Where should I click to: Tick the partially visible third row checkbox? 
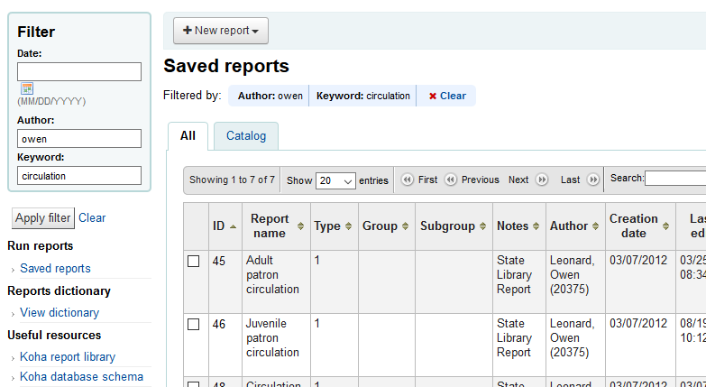pos(193,384)
